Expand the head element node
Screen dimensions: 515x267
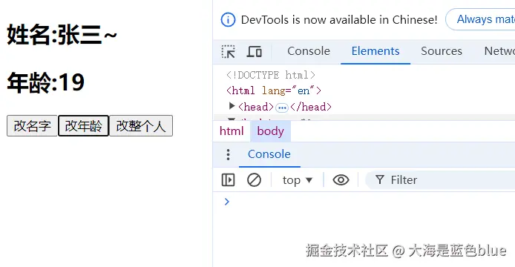tap(232, 106)
